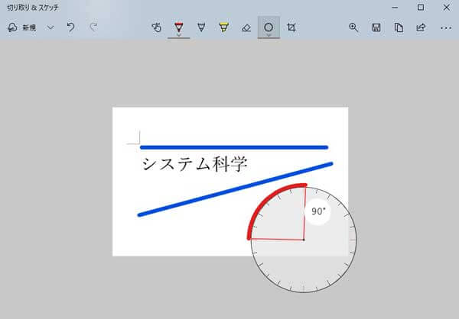Expand the new snip delay dropdown arrow
The width and height of the screenshot is (459, 319).
(50, 27)
